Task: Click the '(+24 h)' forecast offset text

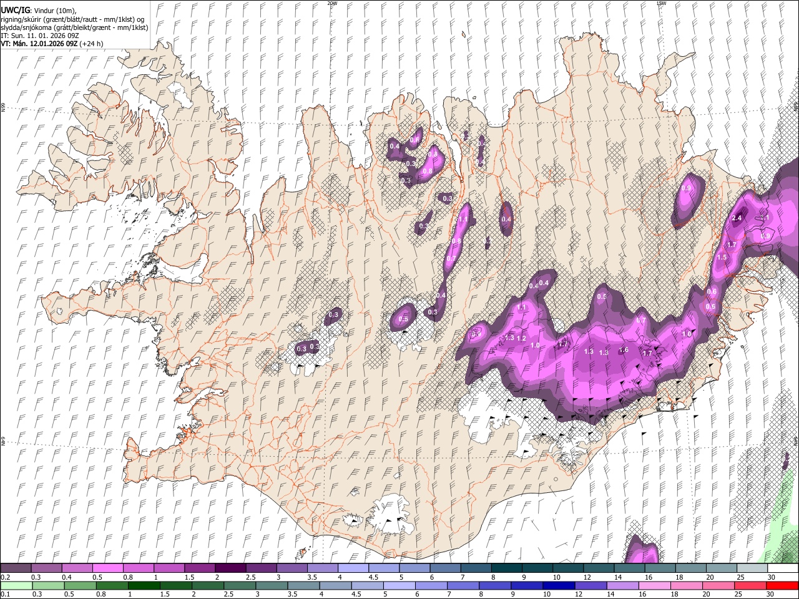Action: coord(92,44)
